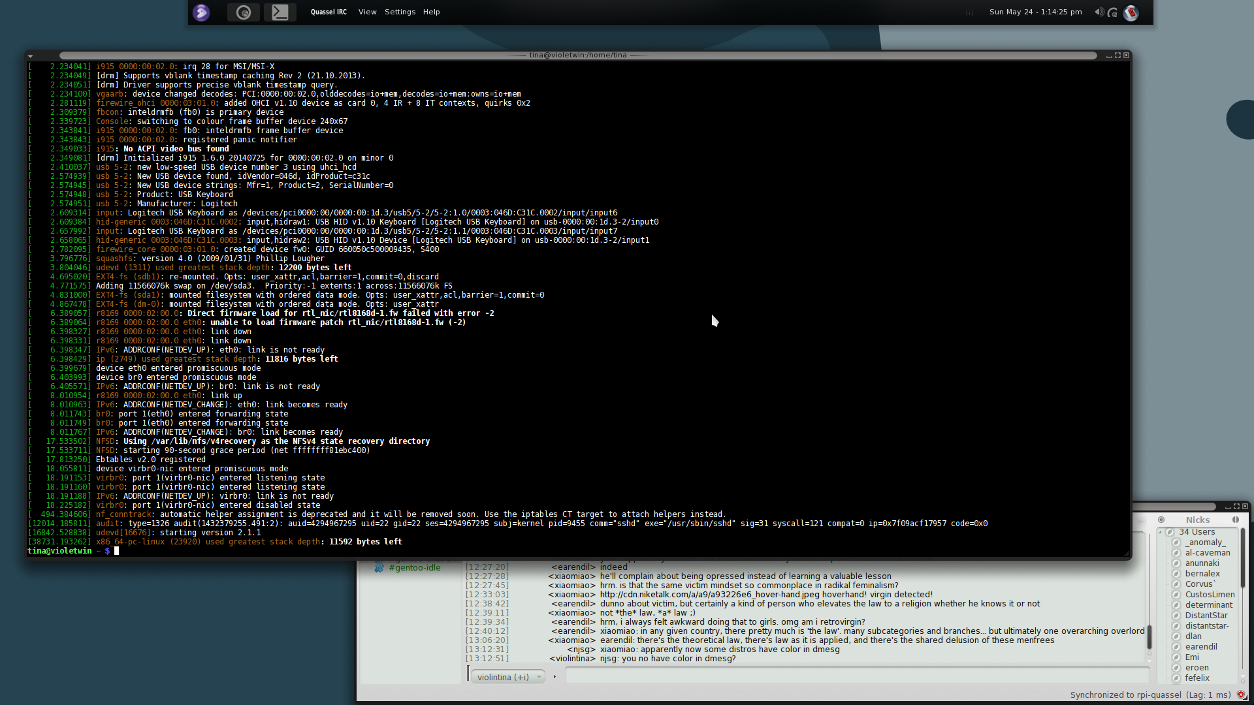1254x705 pixels.
Task: Select user _anomaly_ in nick list
Action: point(1206,542)
